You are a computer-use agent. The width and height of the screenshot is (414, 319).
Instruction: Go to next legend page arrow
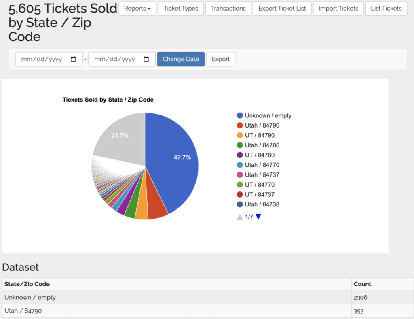pyautogui.click(x=258, y=217)
